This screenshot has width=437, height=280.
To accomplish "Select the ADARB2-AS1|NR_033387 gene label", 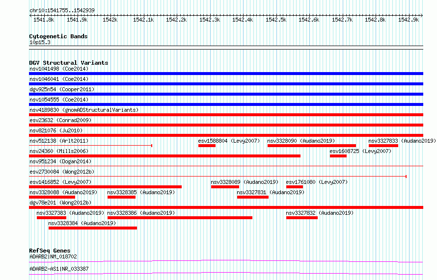I will [59, 269].
